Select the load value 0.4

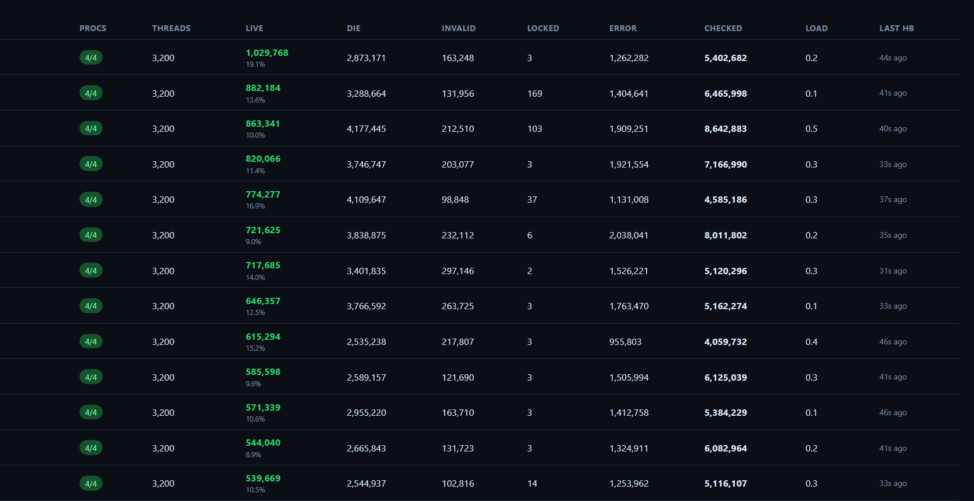(x=811, y=342)
